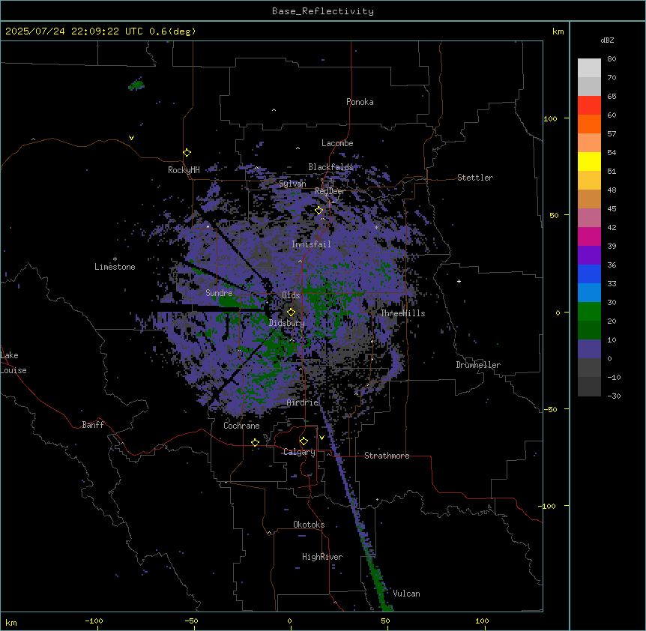Click the km unit label at top right
The image size is (646, 631).
(x=558, y=31)
